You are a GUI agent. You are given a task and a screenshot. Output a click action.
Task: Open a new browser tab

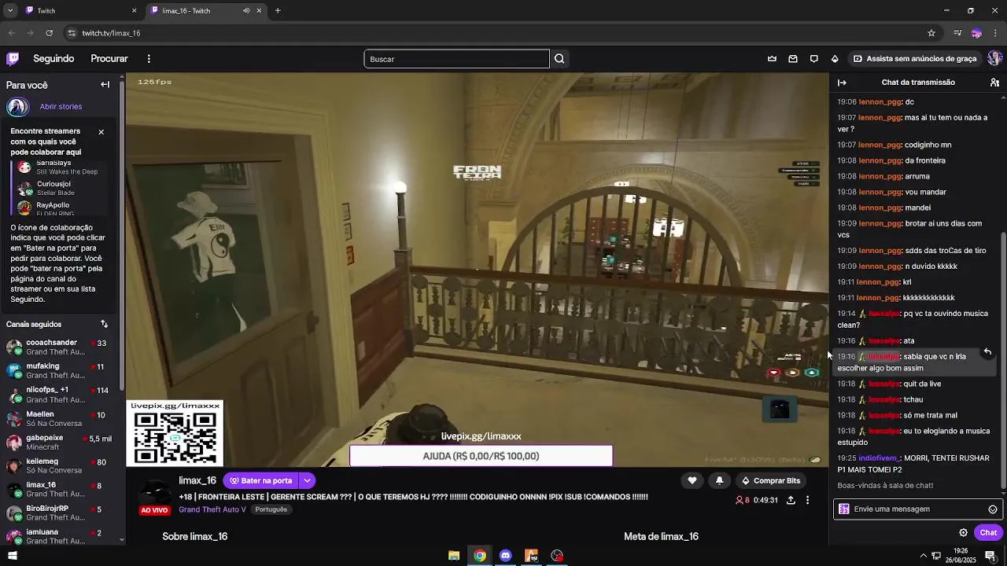pyautogui.click(x=278, y=11)
